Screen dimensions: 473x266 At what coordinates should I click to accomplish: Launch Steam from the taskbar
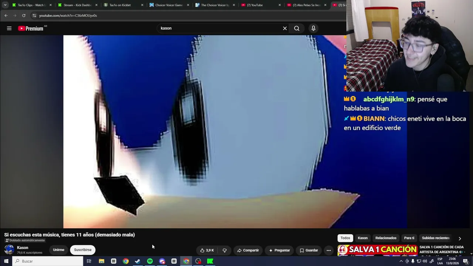click(137, 261)
